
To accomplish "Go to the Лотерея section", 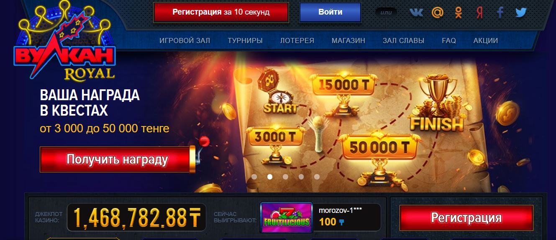I will click(297, 40).
